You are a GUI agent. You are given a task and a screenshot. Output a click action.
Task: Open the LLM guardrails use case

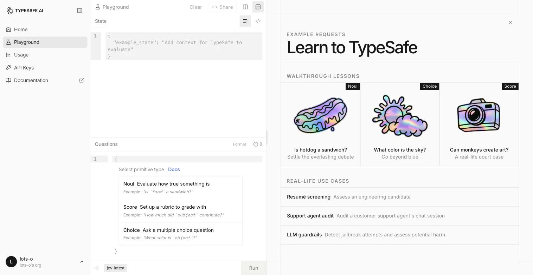click(x=400, y=235)
